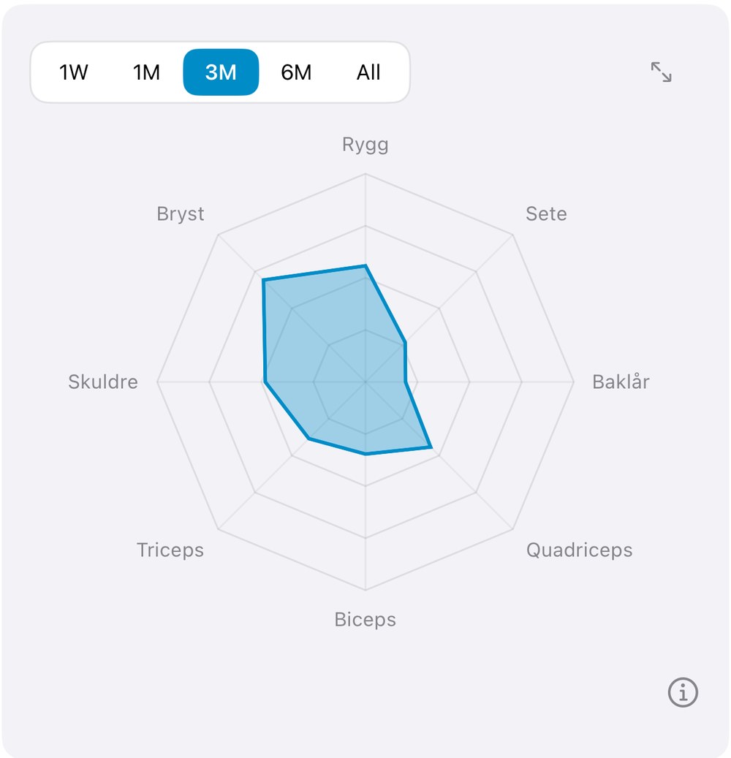Click the Quadriceps data point vertex

(x=431, y=447)
